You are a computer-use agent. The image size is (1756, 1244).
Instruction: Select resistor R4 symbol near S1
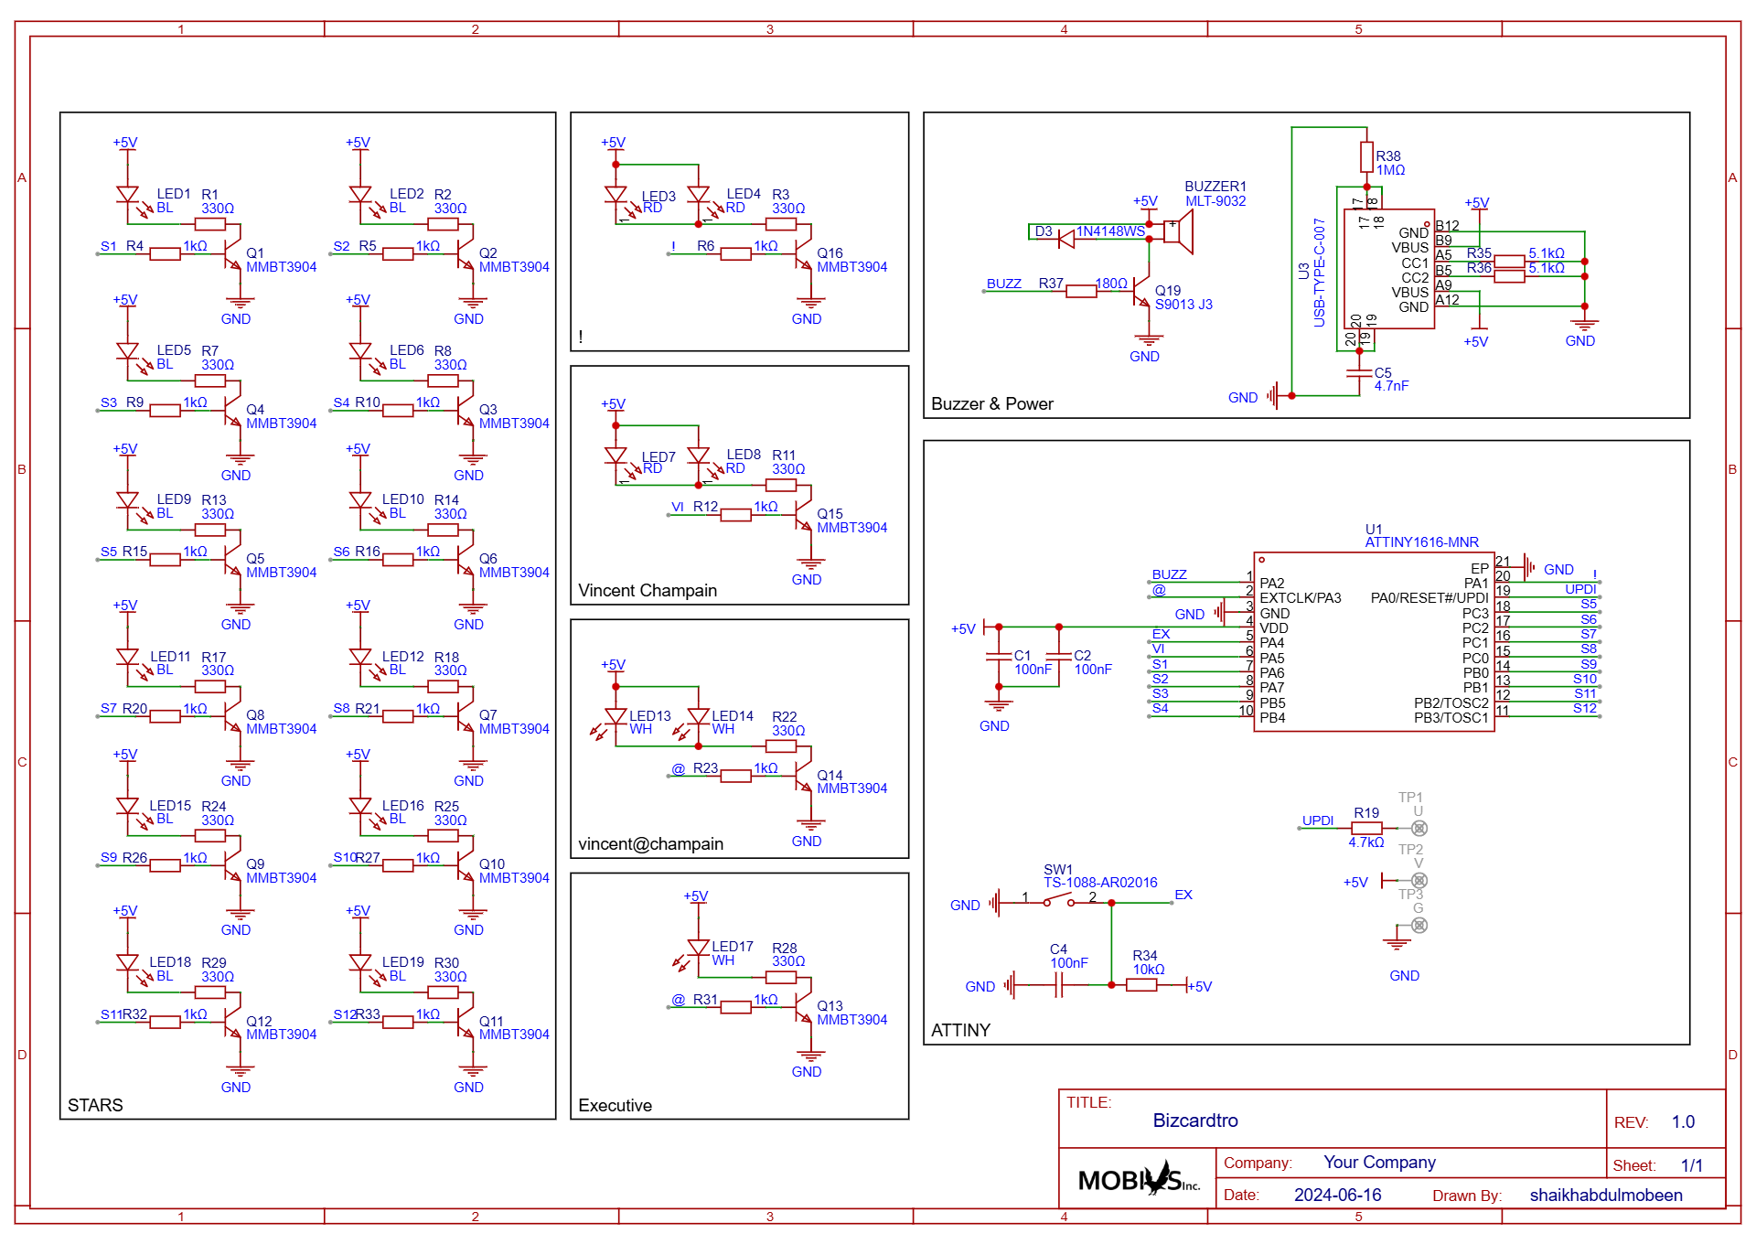[165, 254]
